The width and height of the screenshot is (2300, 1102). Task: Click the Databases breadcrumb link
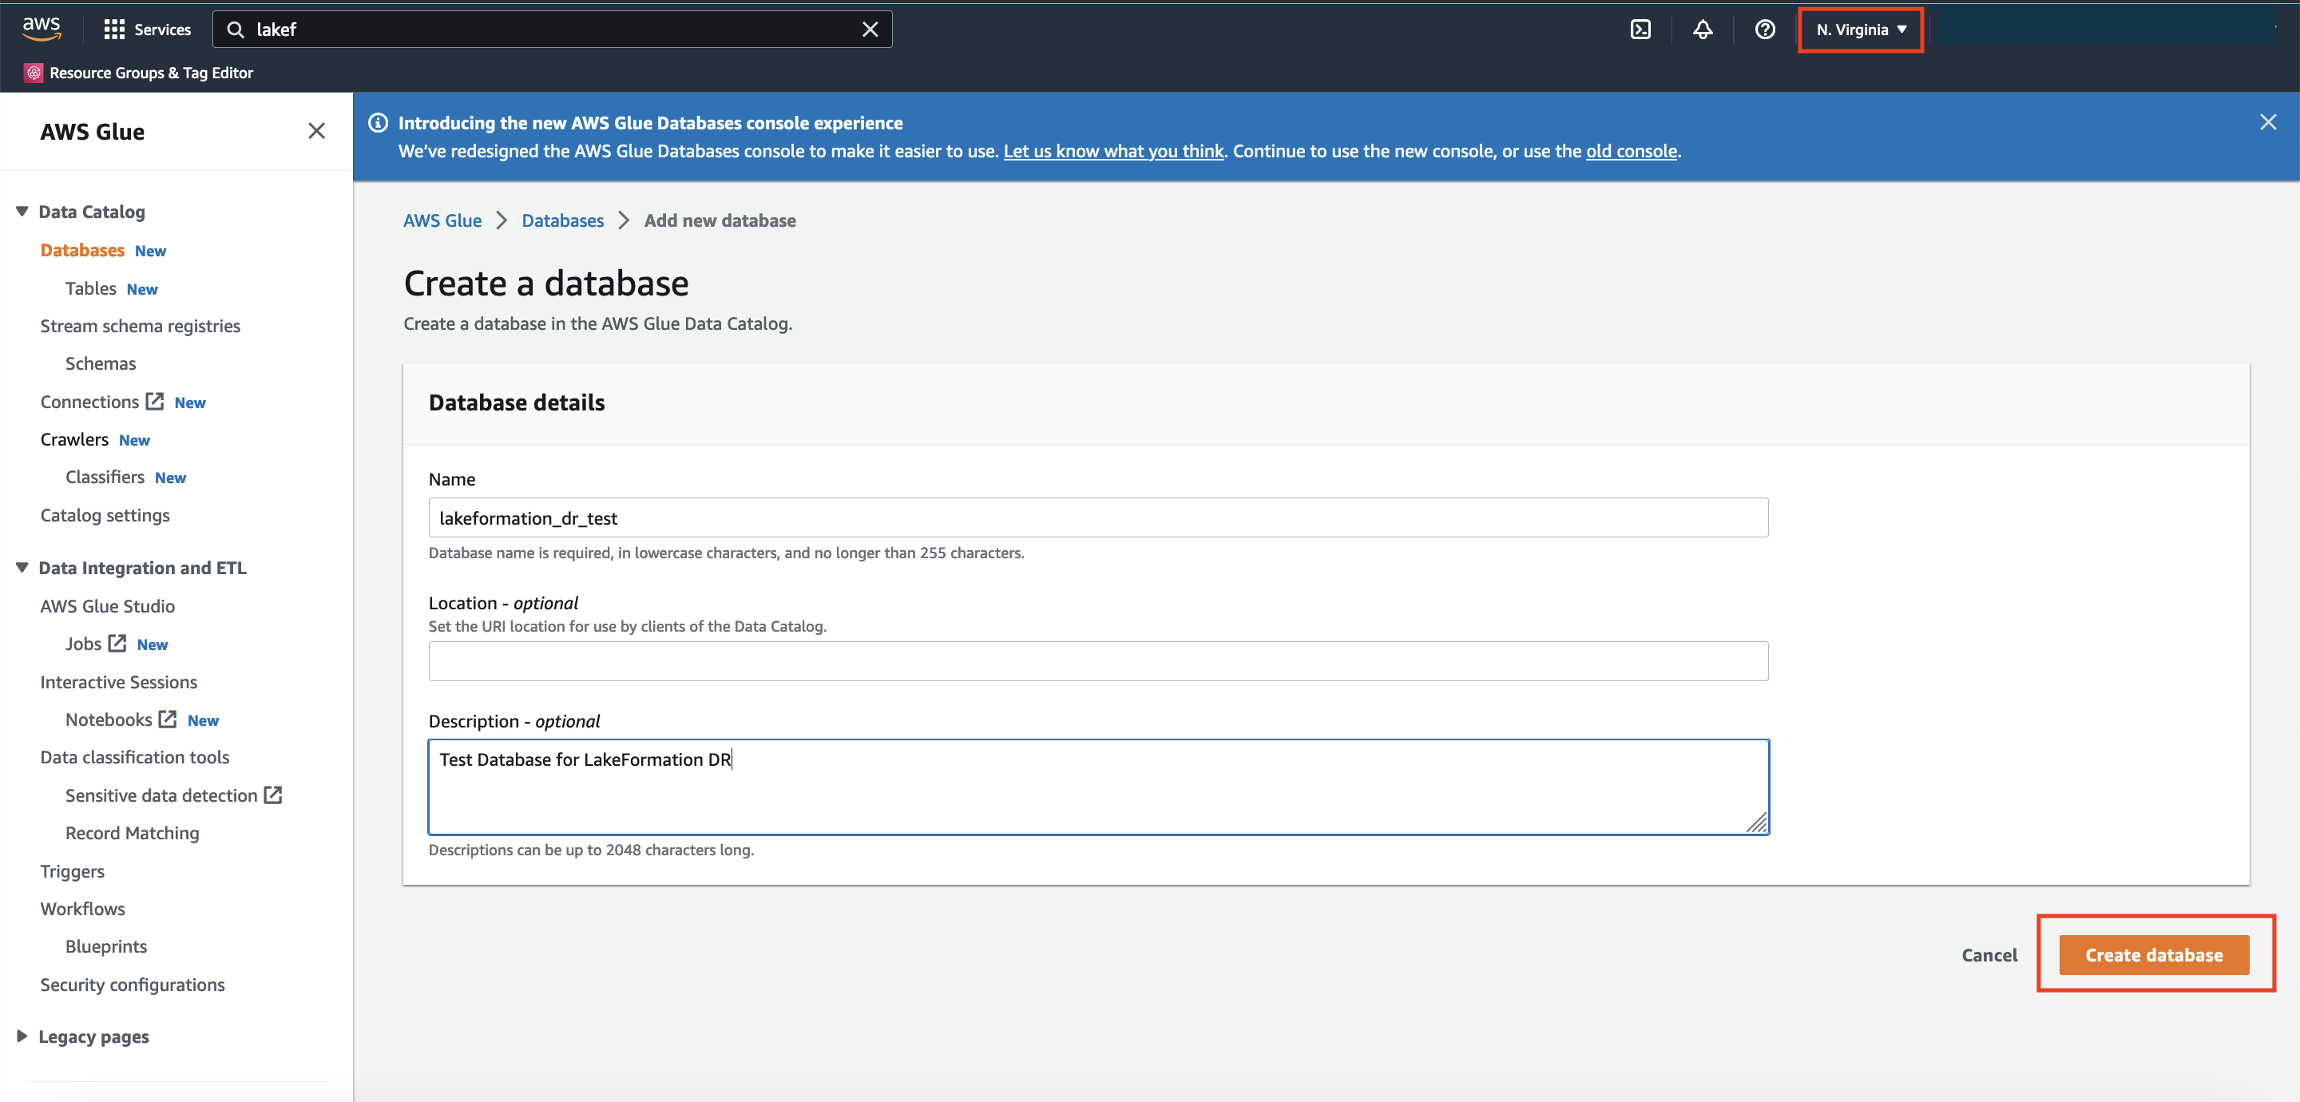click(562, 220)
